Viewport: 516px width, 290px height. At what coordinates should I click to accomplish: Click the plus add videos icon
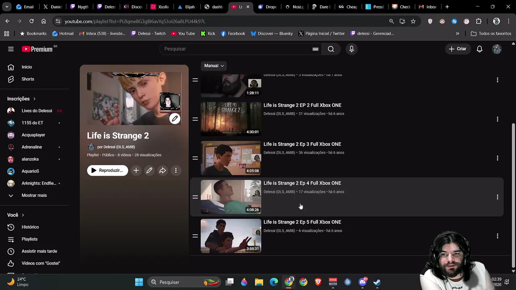(x=136, y=170)
